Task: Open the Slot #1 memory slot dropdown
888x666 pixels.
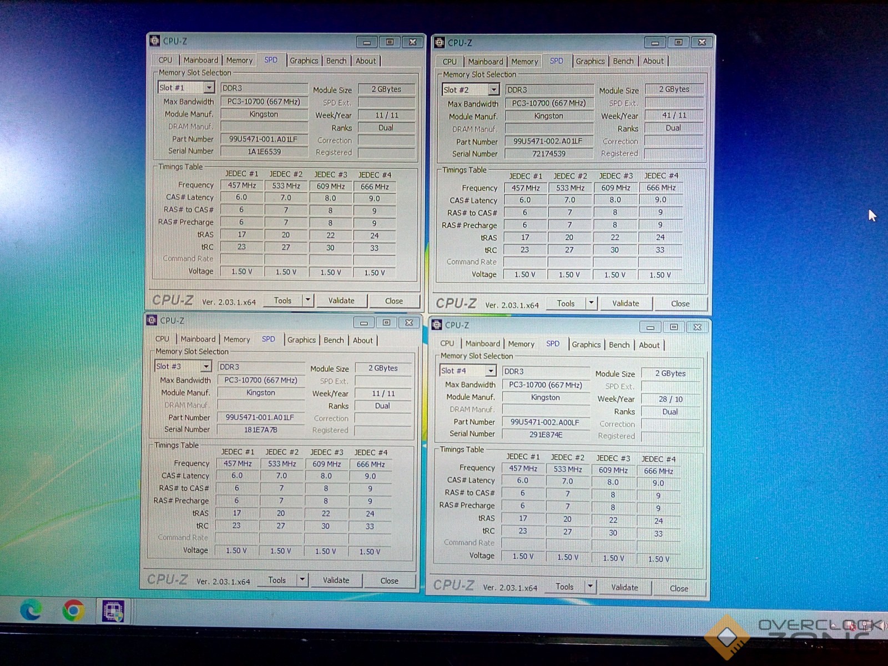Action: coord(209,88)
